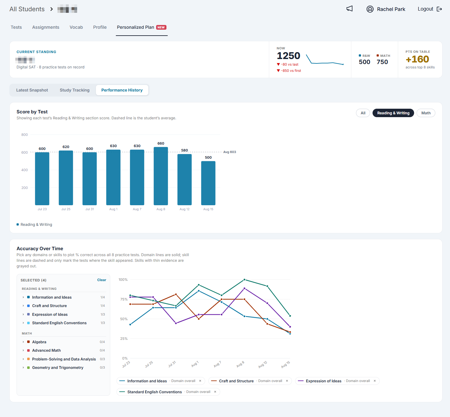Remove Craft and Structure chip

tap(287, 381)
